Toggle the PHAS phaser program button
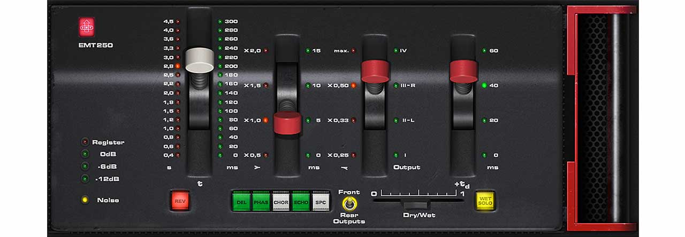The image size is (685, 237). click(260, 201)
